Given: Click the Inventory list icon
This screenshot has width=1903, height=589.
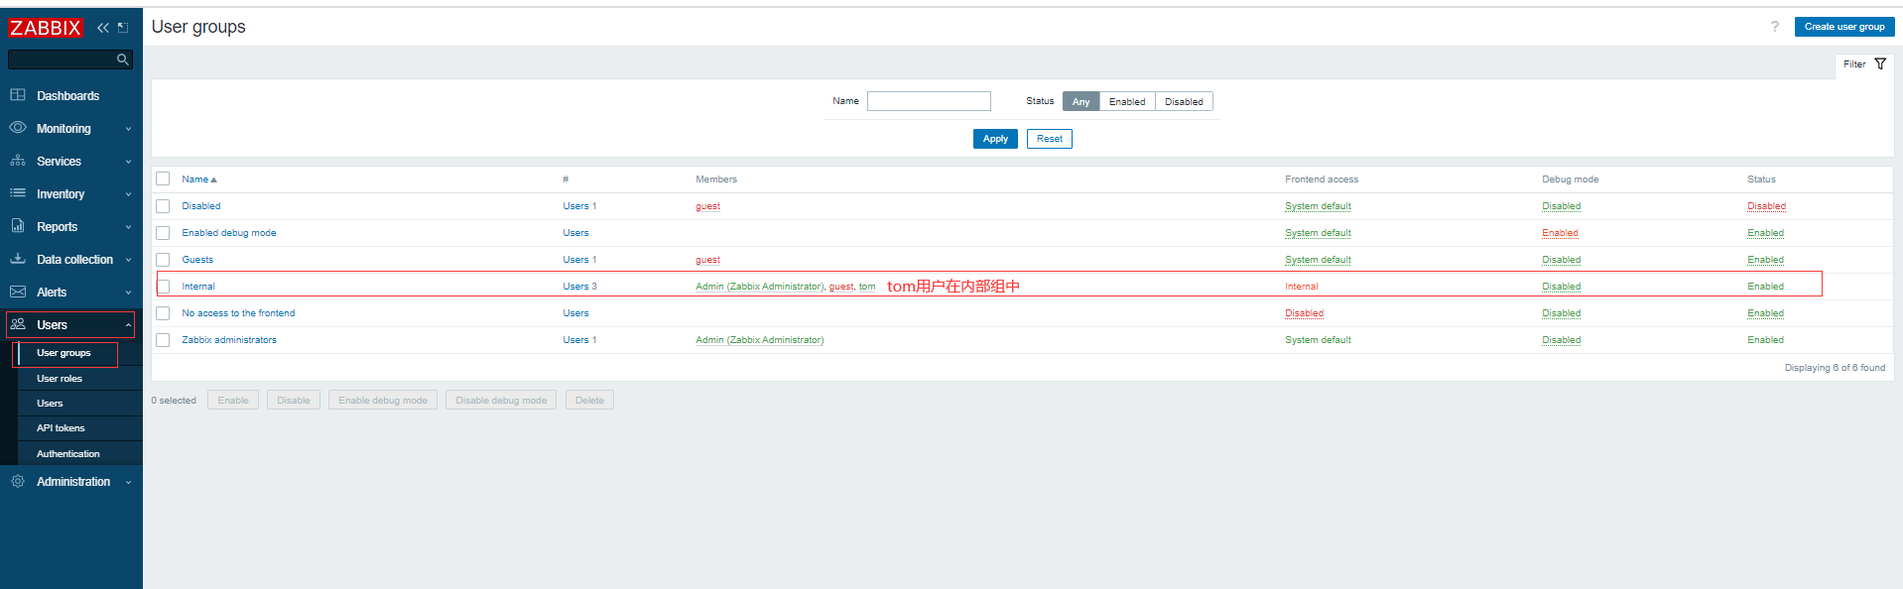Looking at the screenshot, I should [18, 193].
